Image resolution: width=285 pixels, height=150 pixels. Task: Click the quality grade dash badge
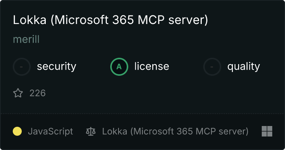212,67
